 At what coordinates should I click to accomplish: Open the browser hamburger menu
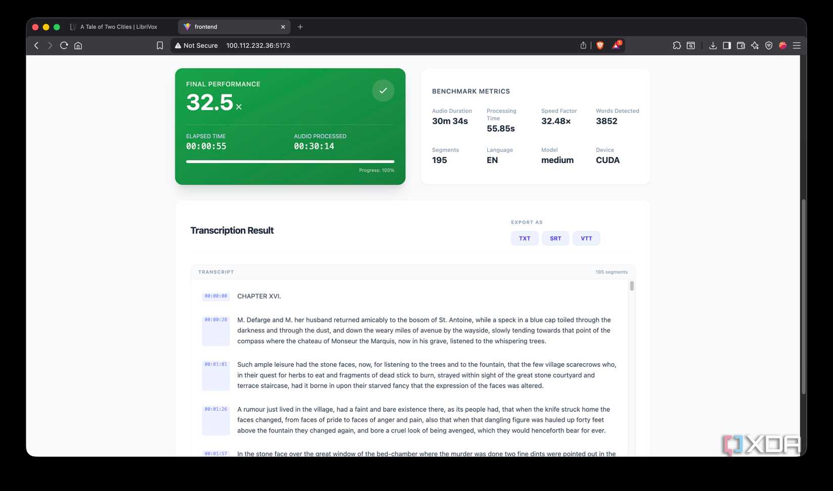[797, 45]
